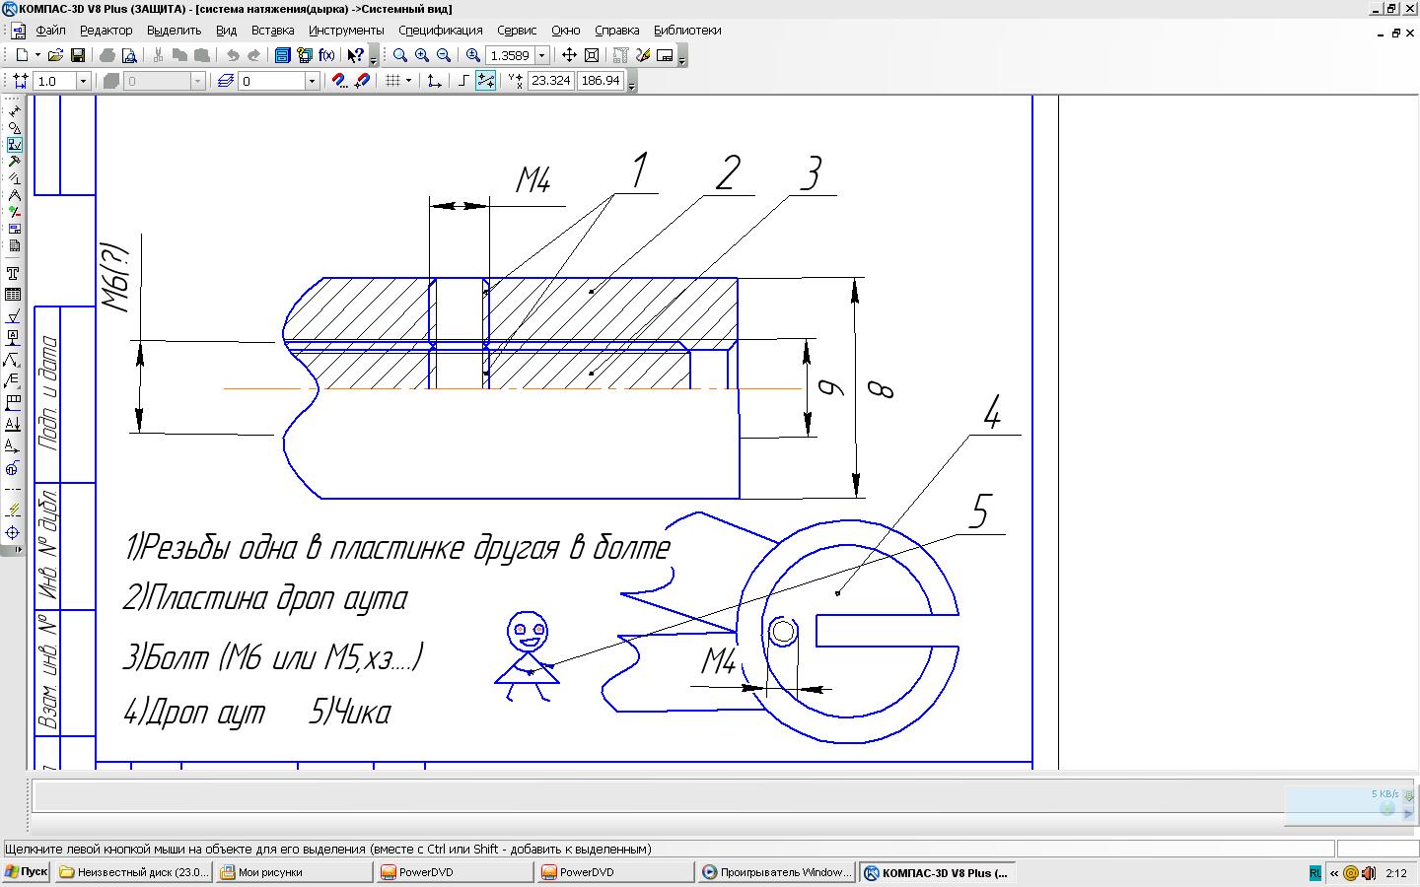
Task: Save the drawing with the floppy disk icon
Action: 78,56
